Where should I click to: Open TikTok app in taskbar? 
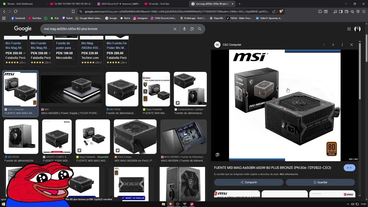tap(192, 204)
